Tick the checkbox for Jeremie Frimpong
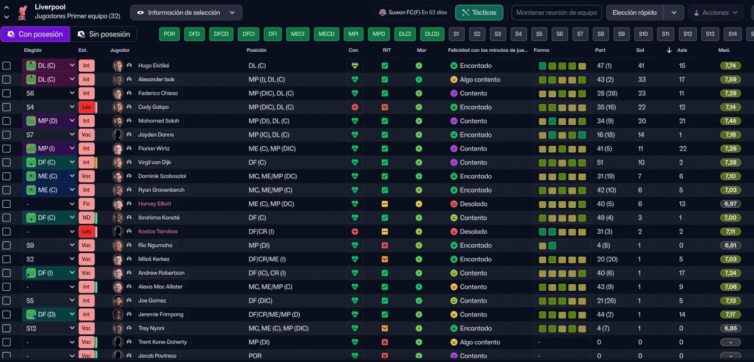 [6, 314]
